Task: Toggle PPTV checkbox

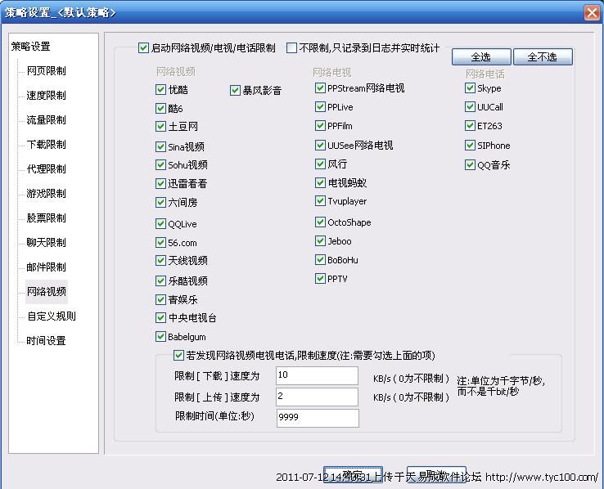Action: 320,279
